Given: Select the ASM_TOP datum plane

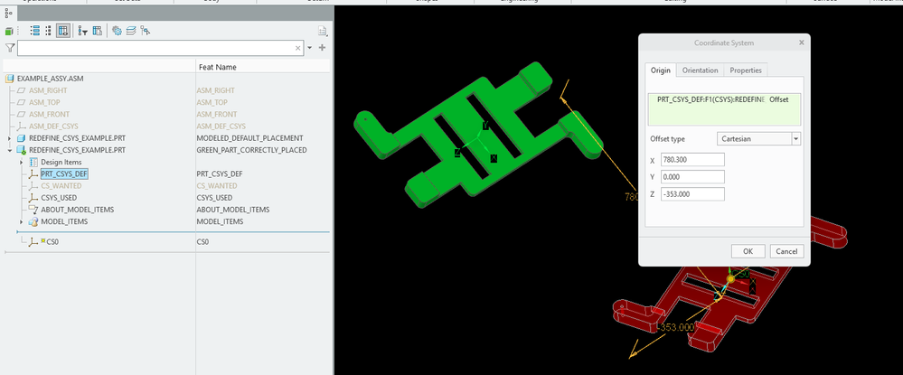Looking at the screenshot, I should click(x=46, y=102).
